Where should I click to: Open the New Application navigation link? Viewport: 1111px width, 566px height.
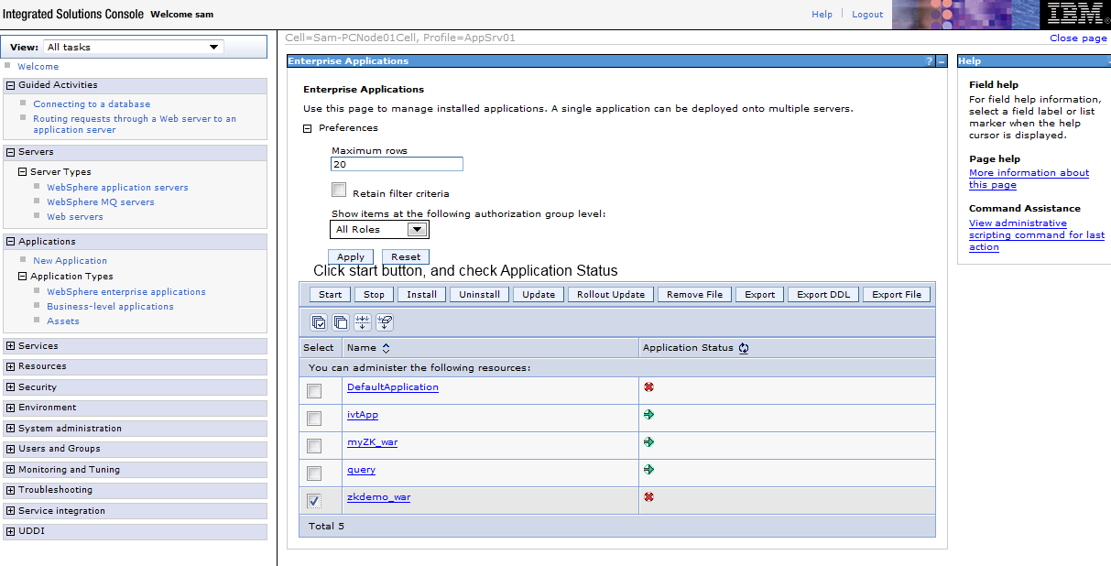(70, 261)
